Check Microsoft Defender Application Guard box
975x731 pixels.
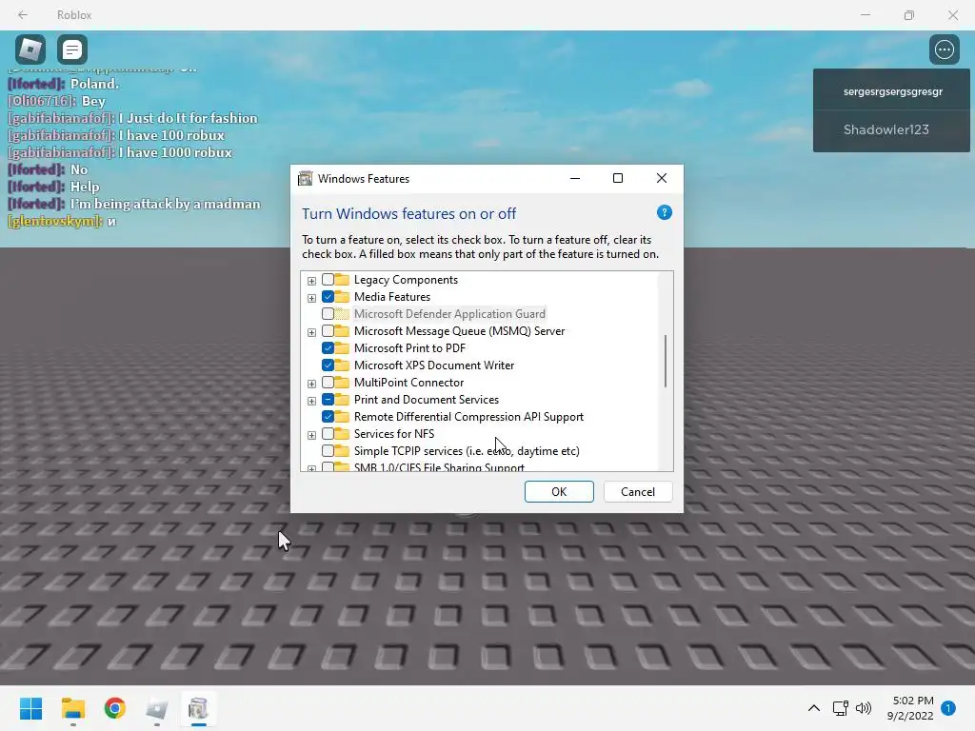[328, 314]
